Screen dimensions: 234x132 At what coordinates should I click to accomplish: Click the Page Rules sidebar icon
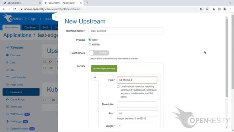point(7,85)
